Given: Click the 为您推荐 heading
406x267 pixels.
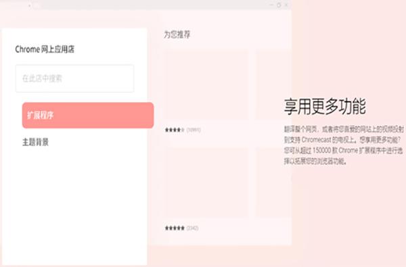Looking at the screenshot, I should pos(177,34).
